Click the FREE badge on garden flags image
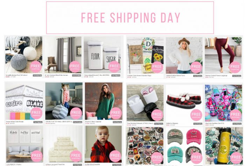This screenshot has width=245, height=166. pyautogui.click(x=157, y=67)
